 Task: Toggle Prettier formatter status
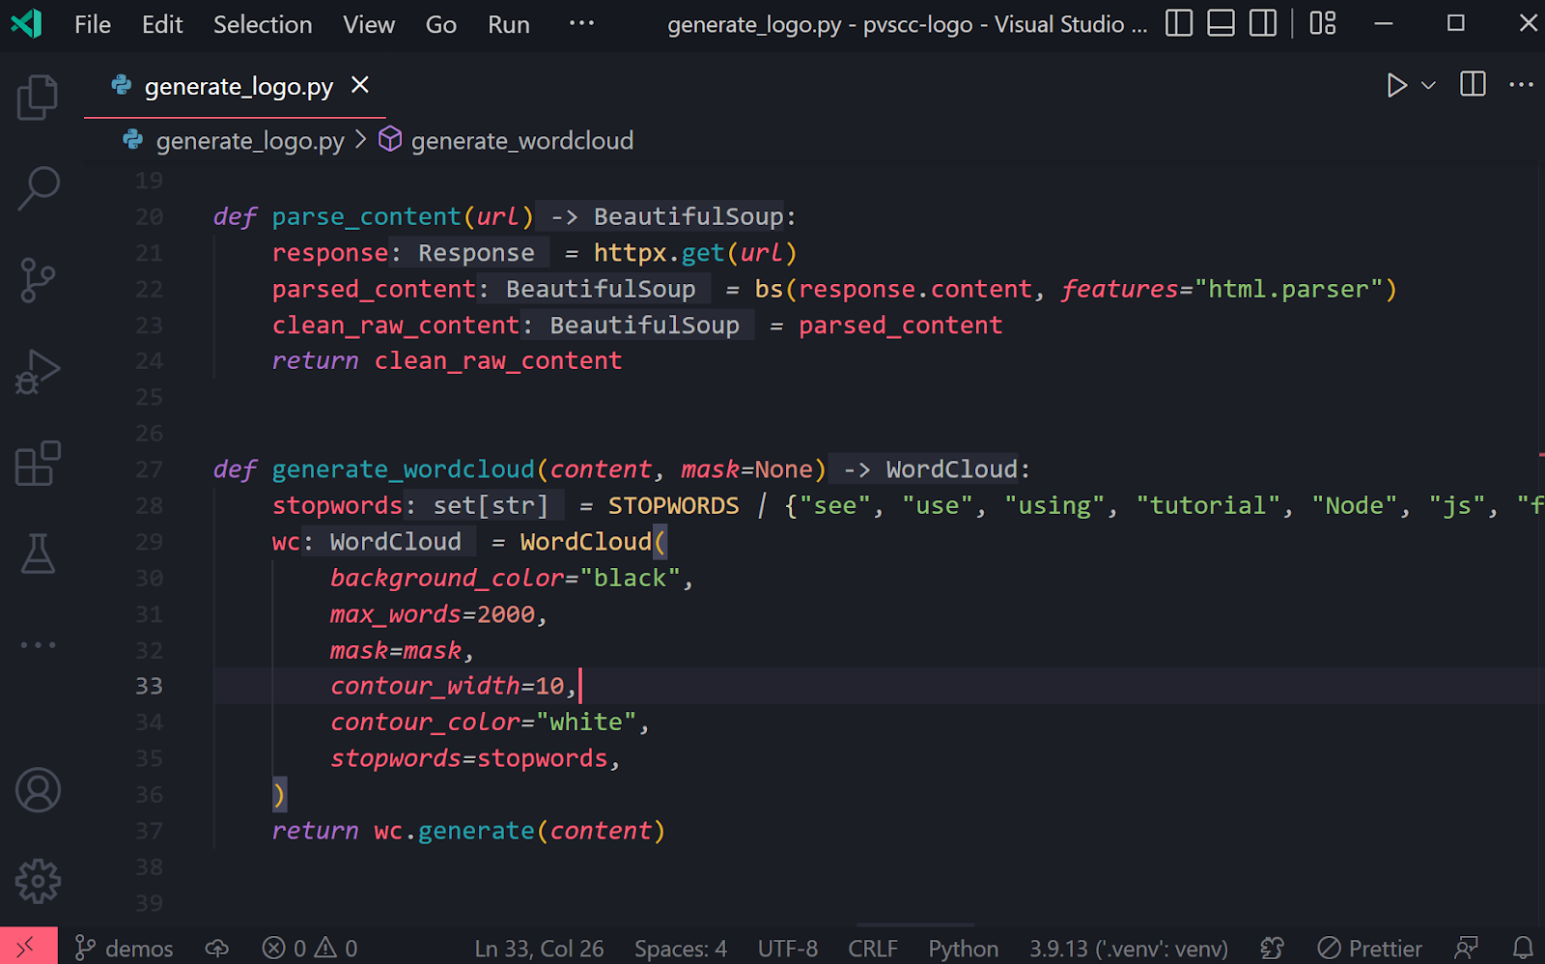pos(1369,948)
